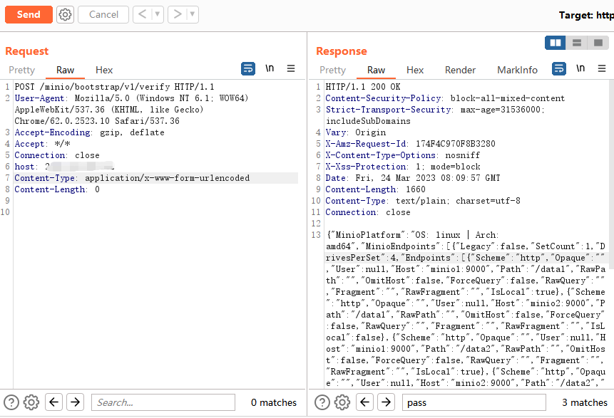Image resolution: width=614 pixels, height=418 pixels.
Task: Click 'Content-Length: 0' request line
Action: point(57,189)
